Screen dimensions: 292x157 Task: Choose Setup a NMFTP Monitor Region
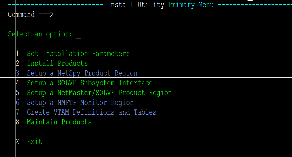click(x=80, y=103)
